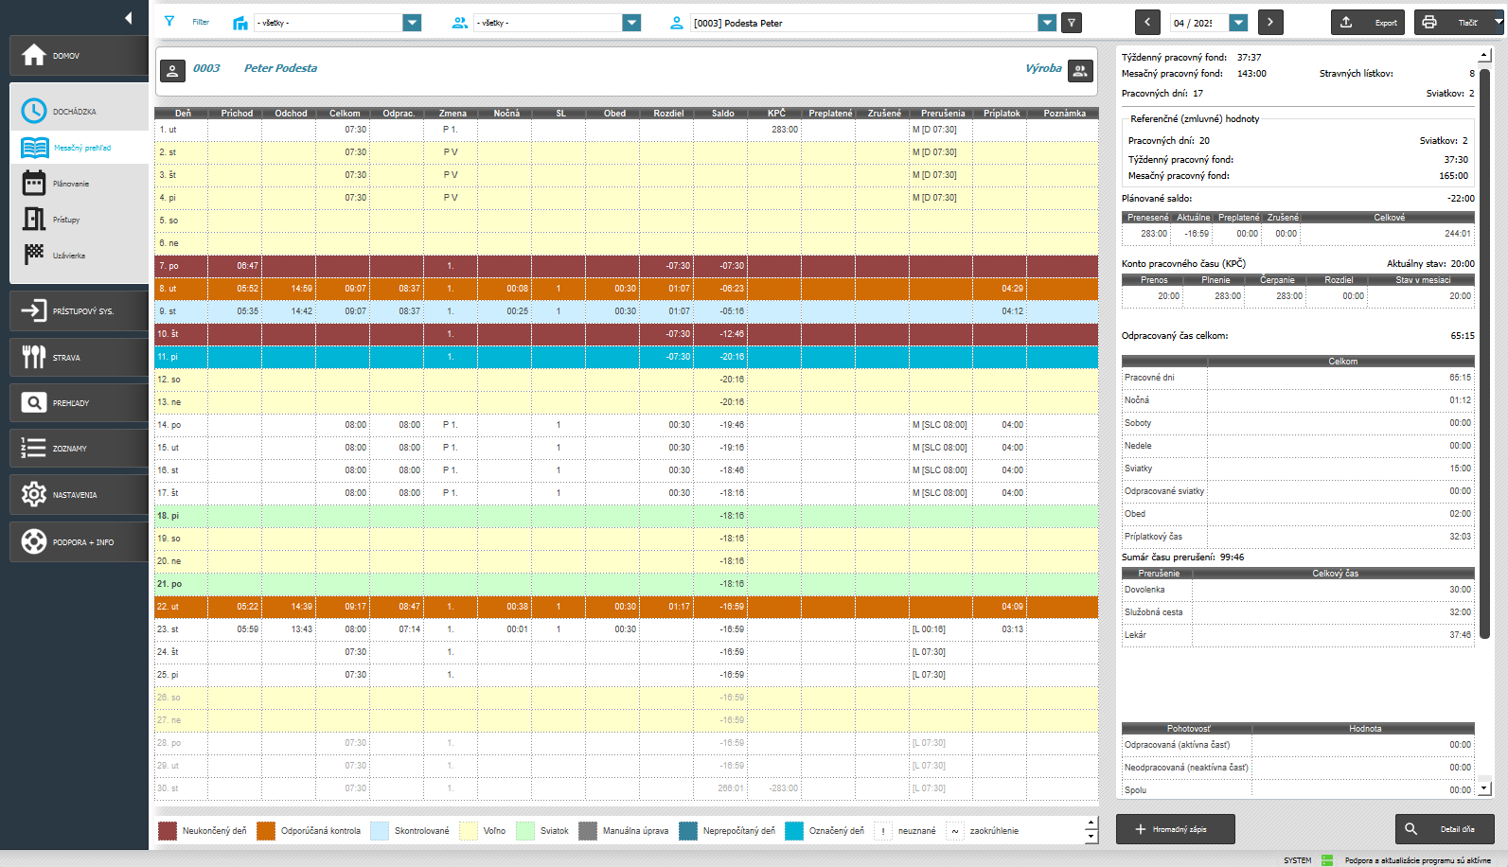The height and width of the screenshot is (867, 1508).
Task: Expand the department dropdown arrow
Action: click(412, 23)
